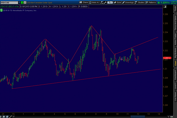Click the bid price B: 1.2311 display
Viewport: 177px width, 118px height.
164,3
